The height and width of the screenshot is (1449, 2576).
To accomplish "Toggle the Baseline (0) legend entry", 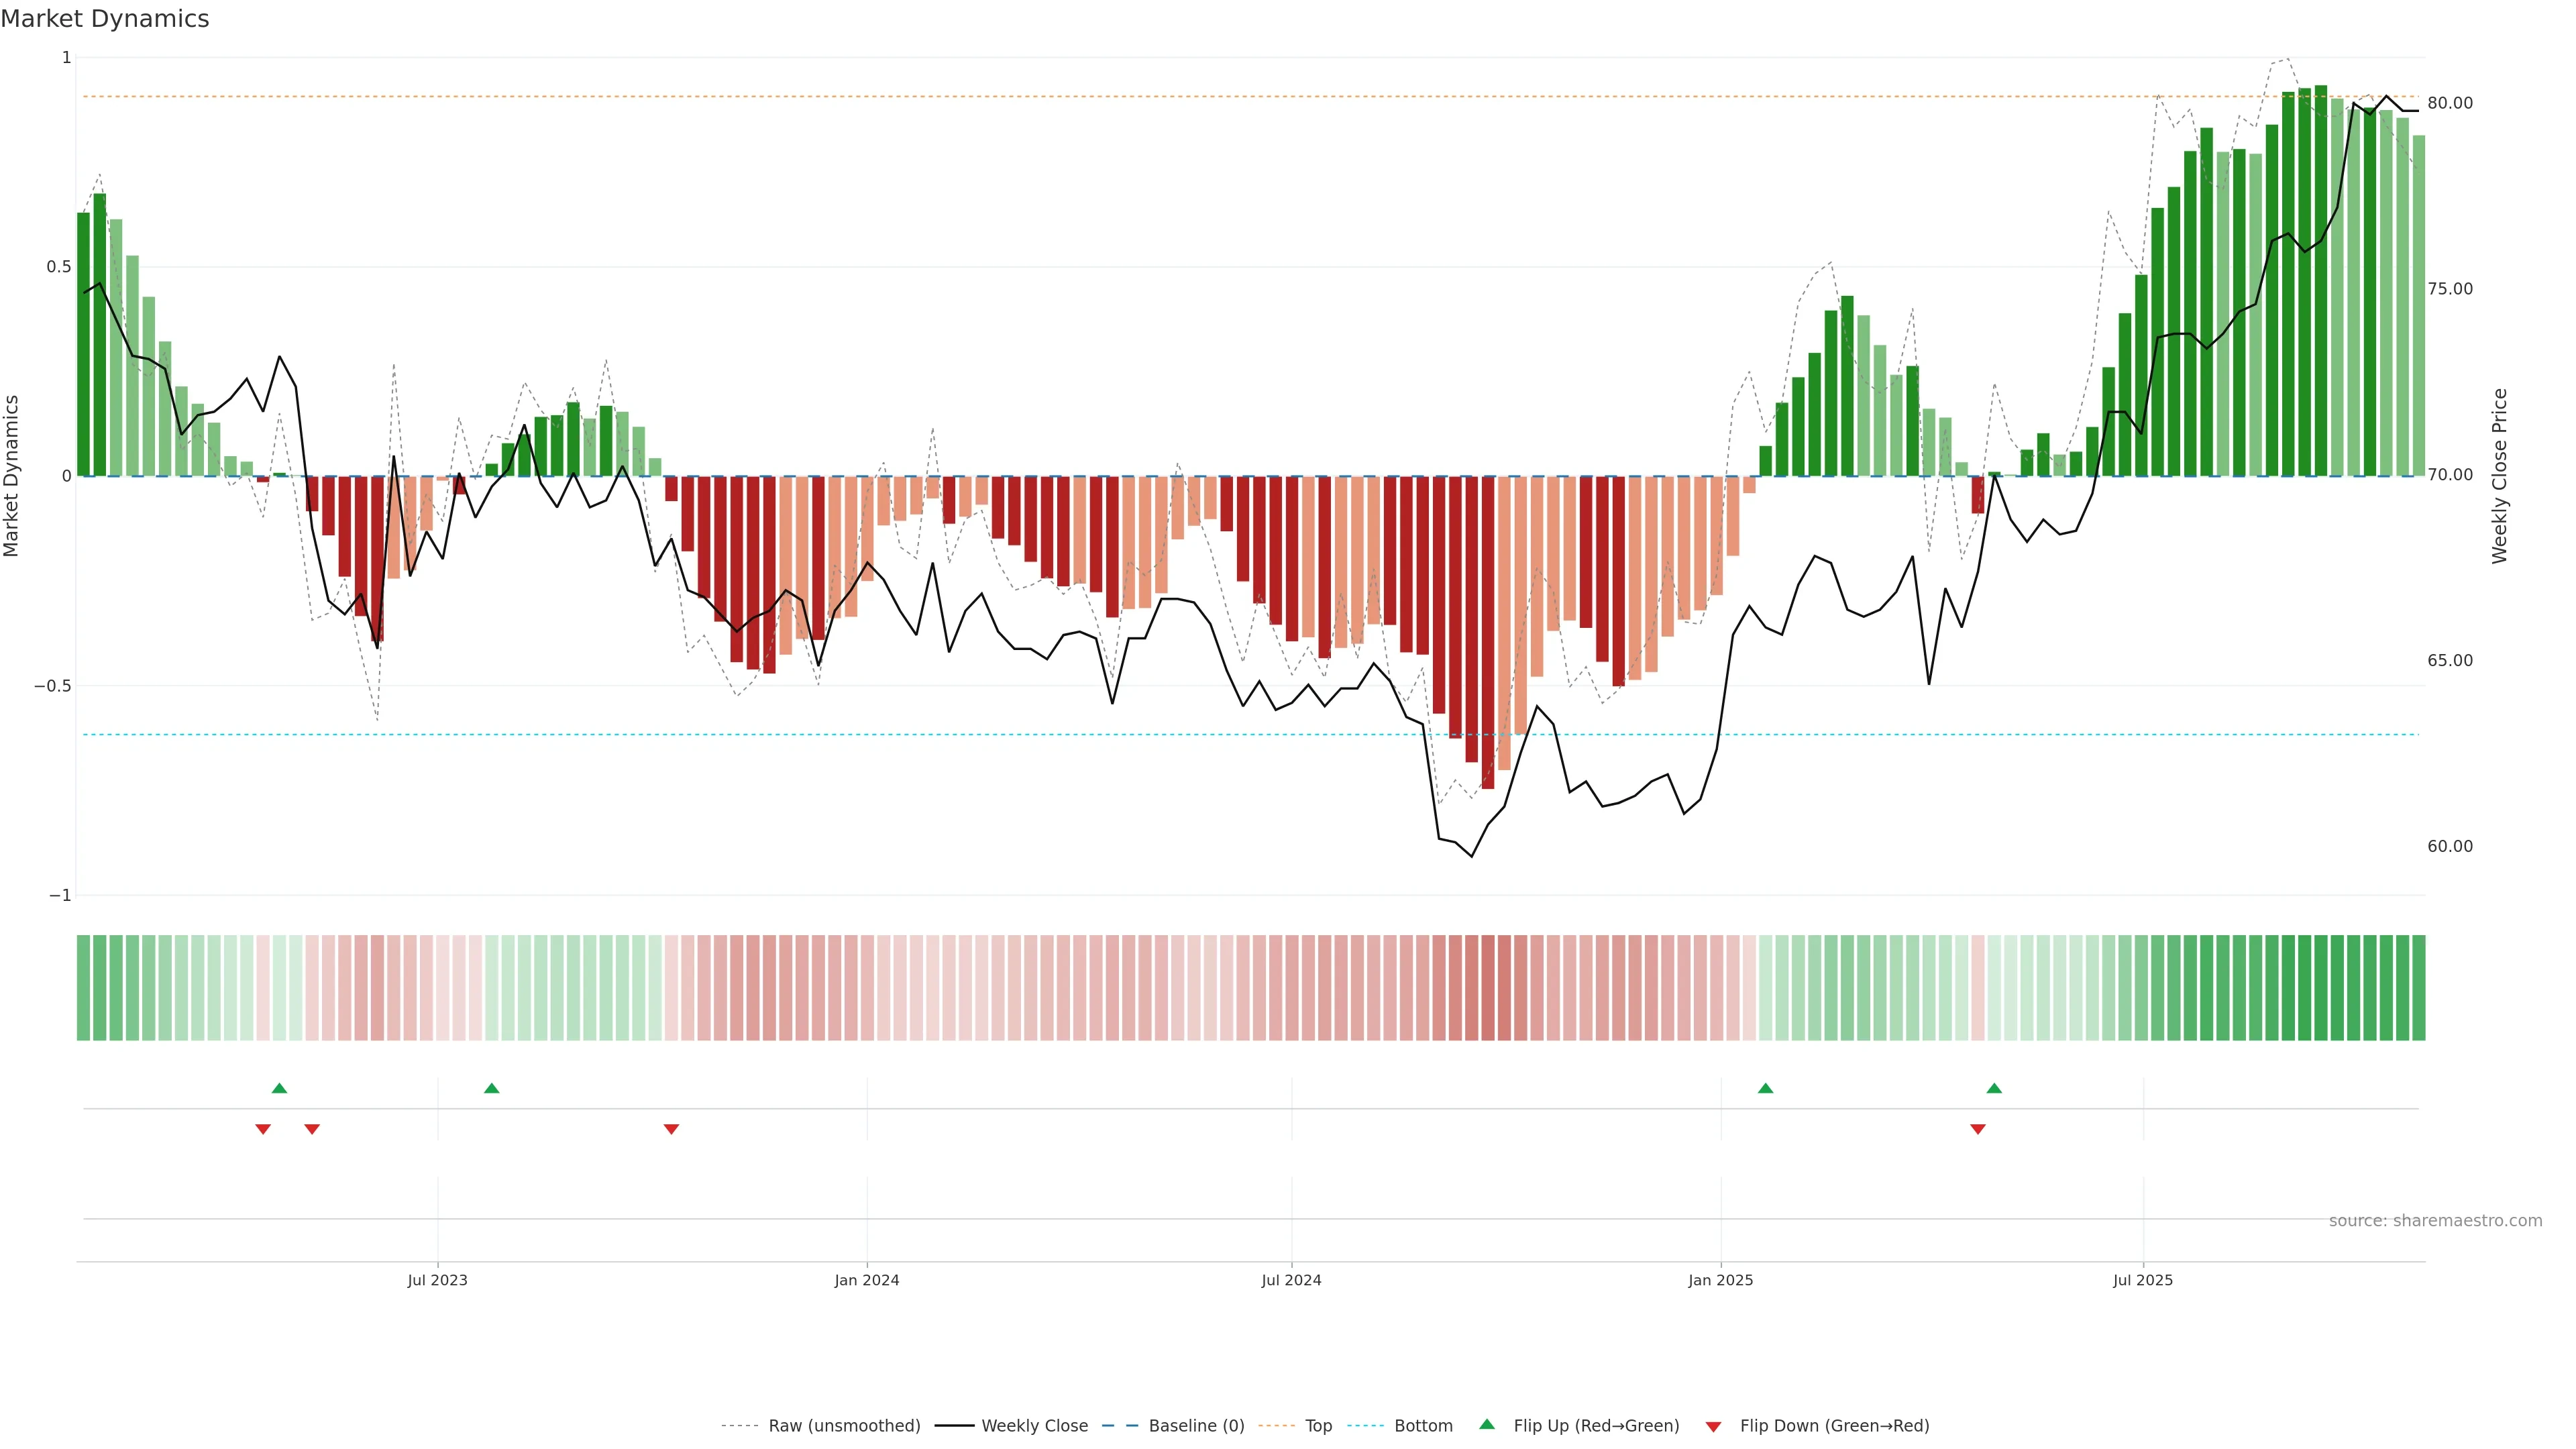I will coord(1196,1426).
